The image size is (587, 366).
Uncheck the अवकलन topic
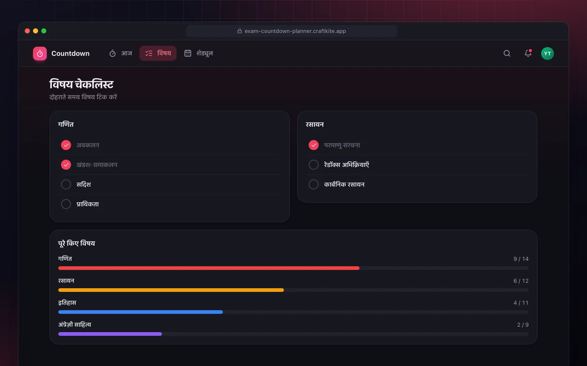pyautogui.click(x=66, y=145)
